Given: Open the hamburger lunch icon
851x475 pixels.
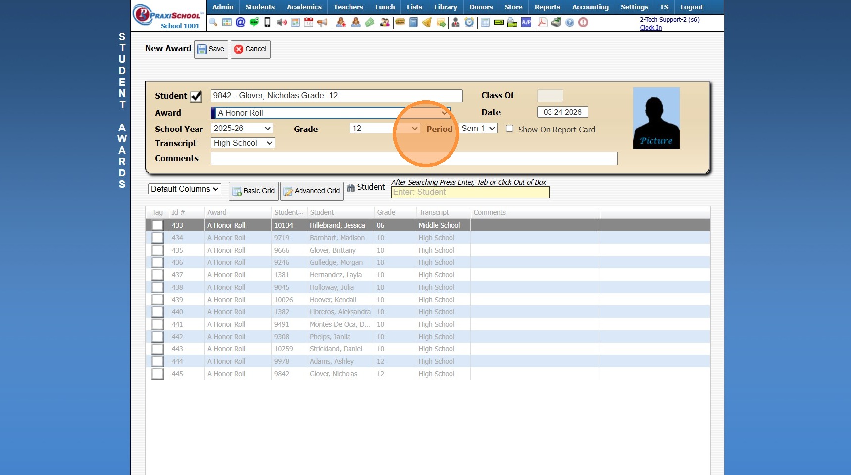Looking at the screenshot, I should point(400,22).
